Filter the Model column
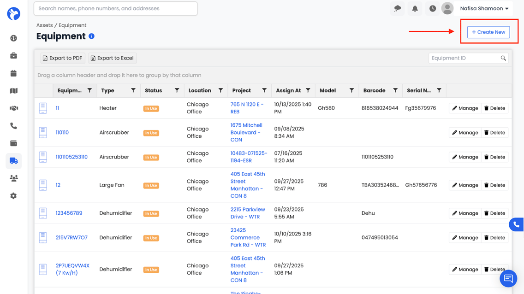Image resolution: width=524 pixels, height=294 pixels. [x=351, y=90]
